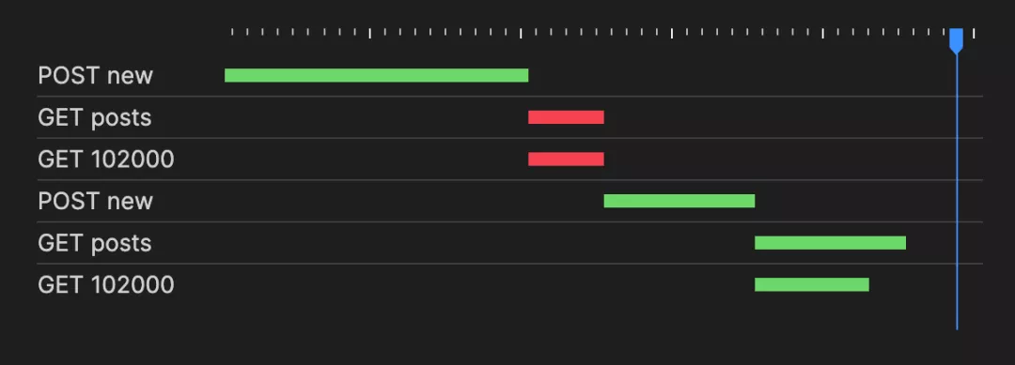1015x365 pixels.
Task: Select the first POST new request label
Action: click(95, 76)
